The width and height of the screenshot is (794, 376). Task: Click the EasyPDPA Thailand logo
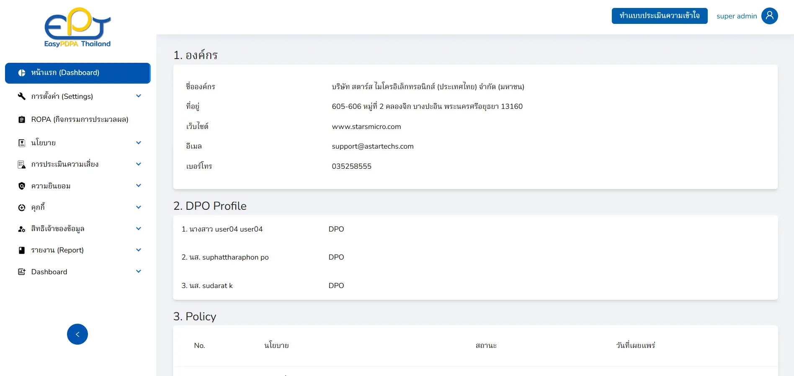click(x=77, y=28)
